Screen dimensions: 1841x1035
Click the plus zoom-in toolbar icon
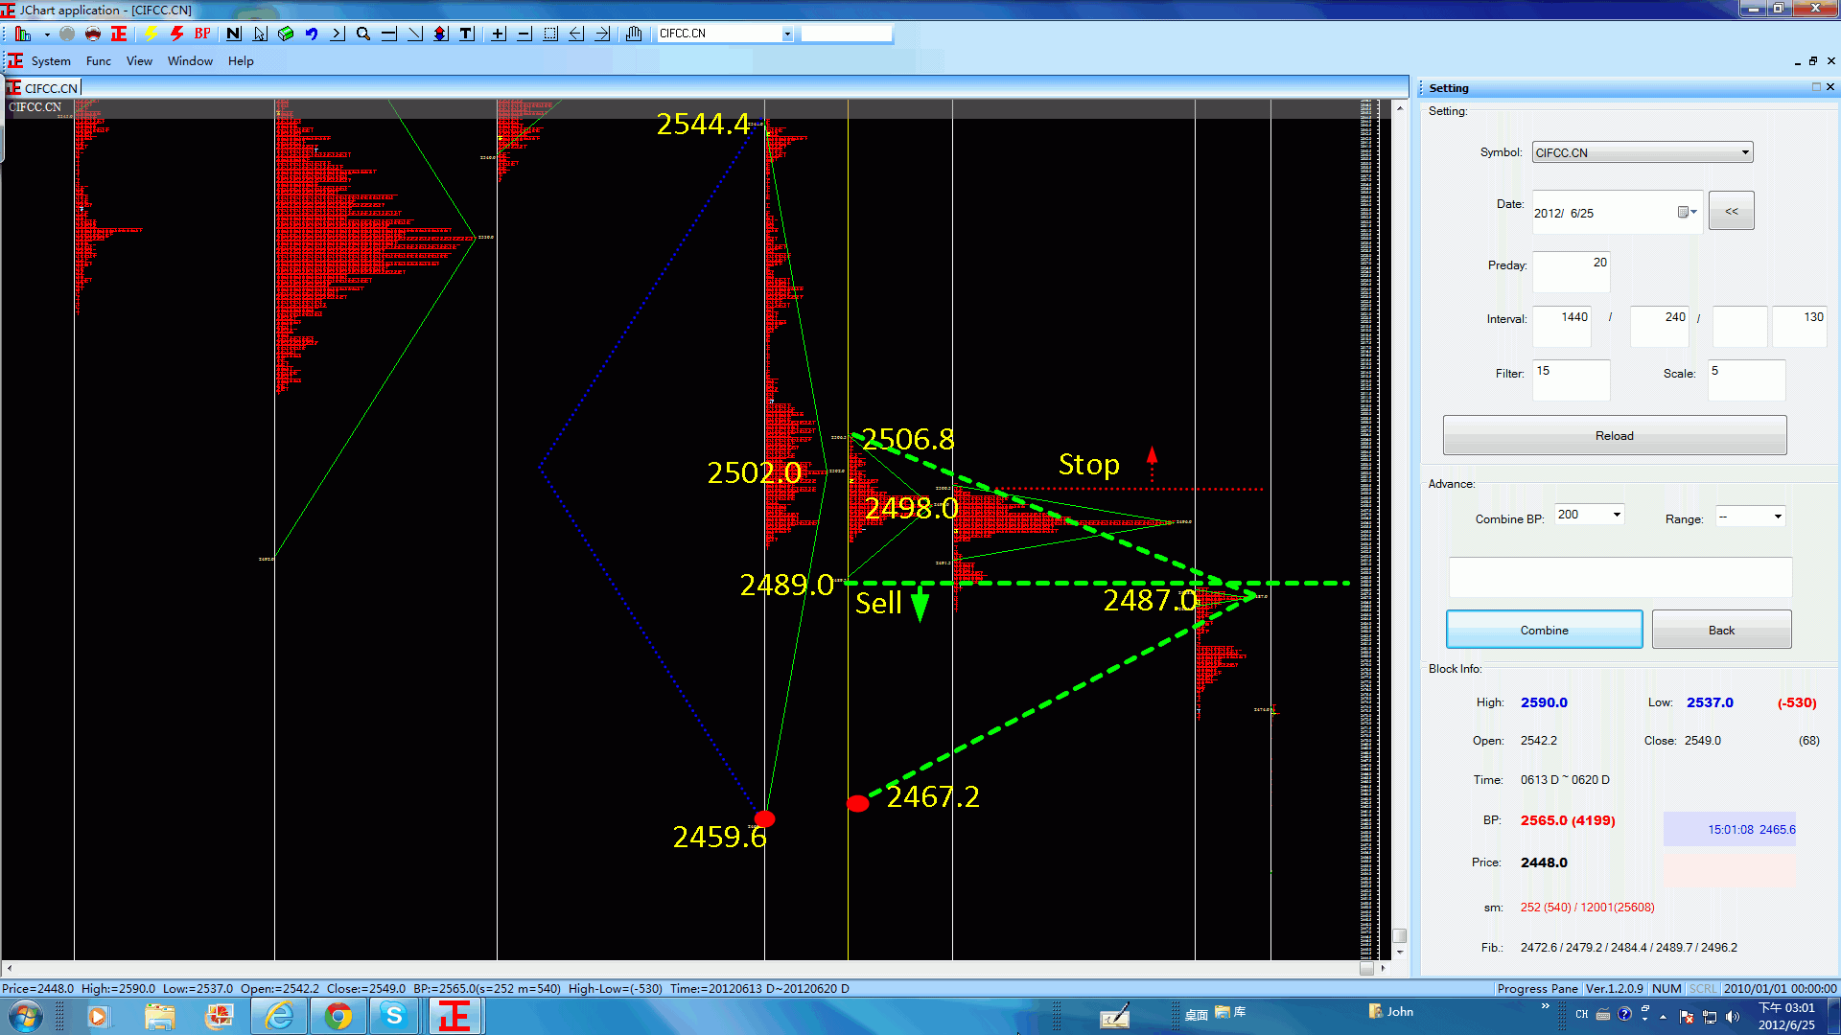coord(499,34)
